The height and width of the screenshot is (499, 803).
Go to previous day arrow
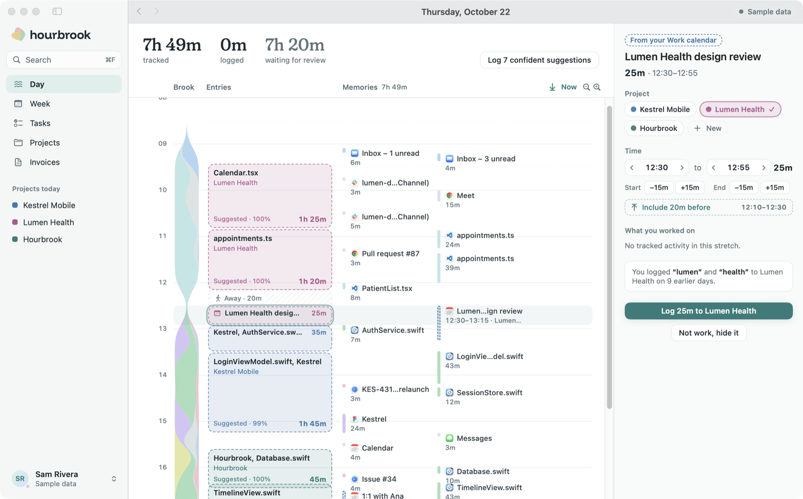(139, 11)
